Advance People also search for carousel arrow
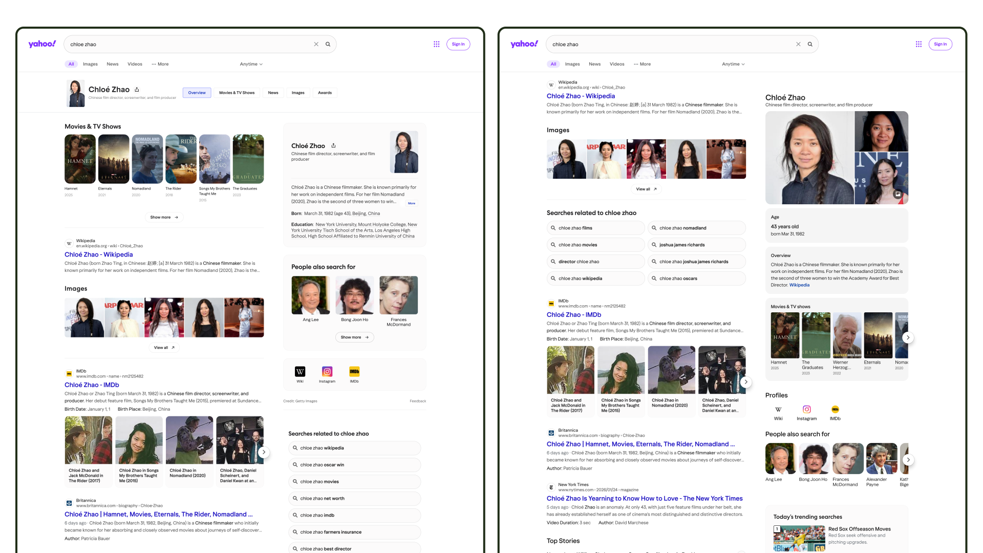This screenshot has width=983, height=553. [x=908, y=460]
